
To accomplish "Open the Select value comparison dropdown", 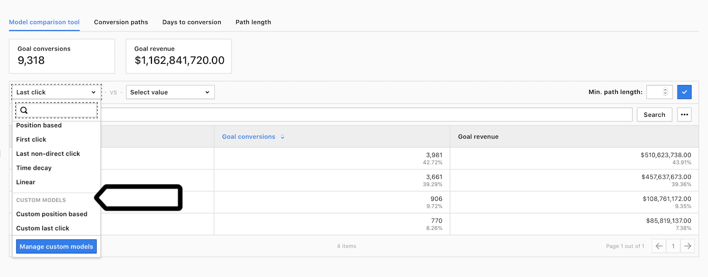I will [x=170, y=92].
